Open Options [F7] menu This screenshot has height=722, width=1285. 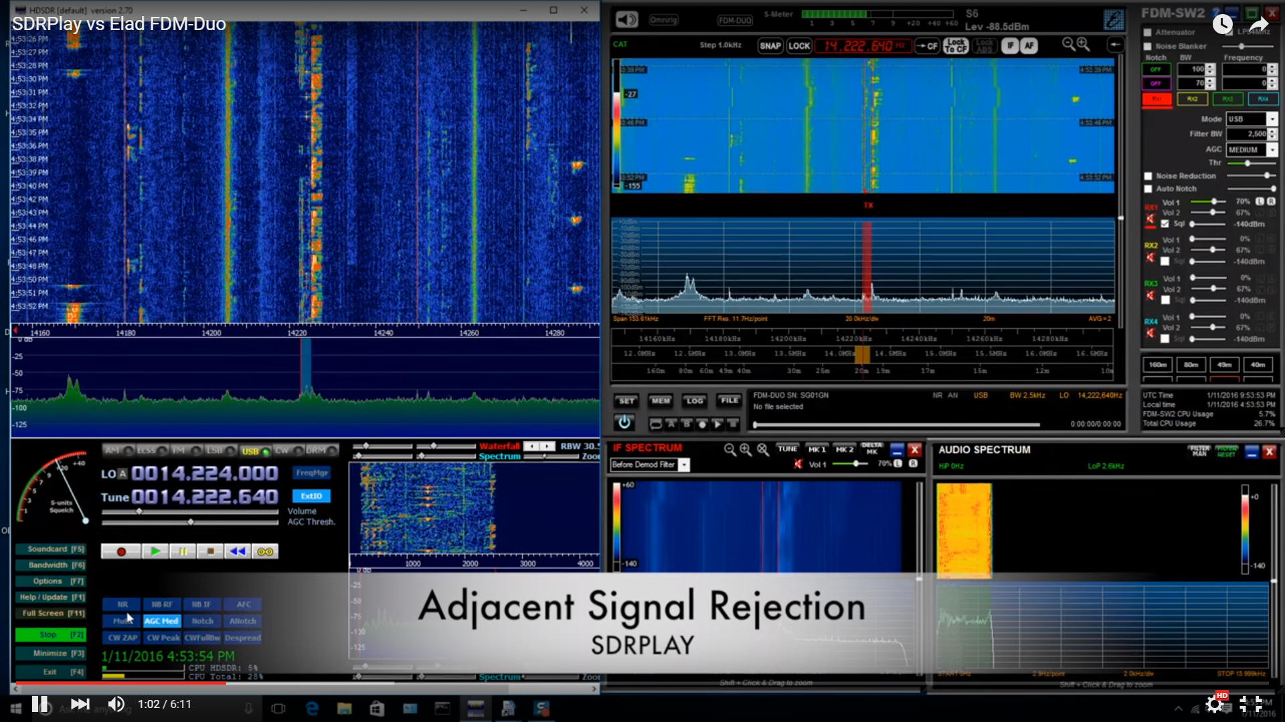(x=51, y=582)
